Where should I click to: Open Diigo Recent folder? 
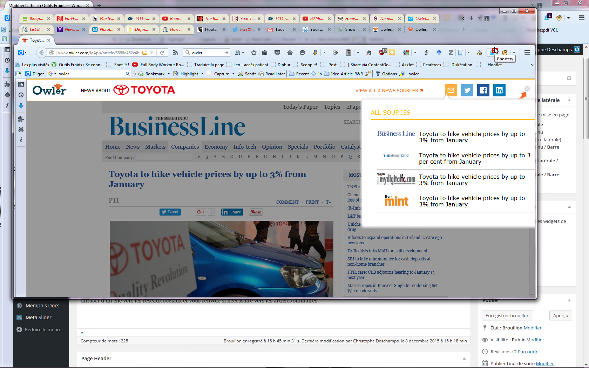coord(299,74)
